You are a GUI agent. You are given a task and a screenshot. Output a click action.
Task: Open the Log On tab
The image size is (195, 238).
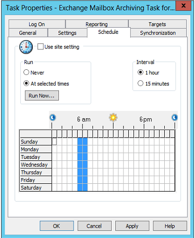37,24
